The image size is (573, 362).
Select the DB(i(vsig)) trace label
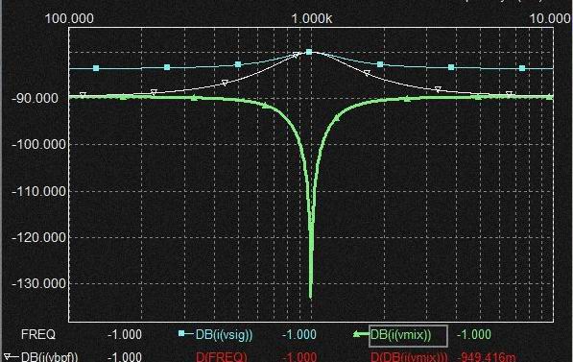[224, 335]
